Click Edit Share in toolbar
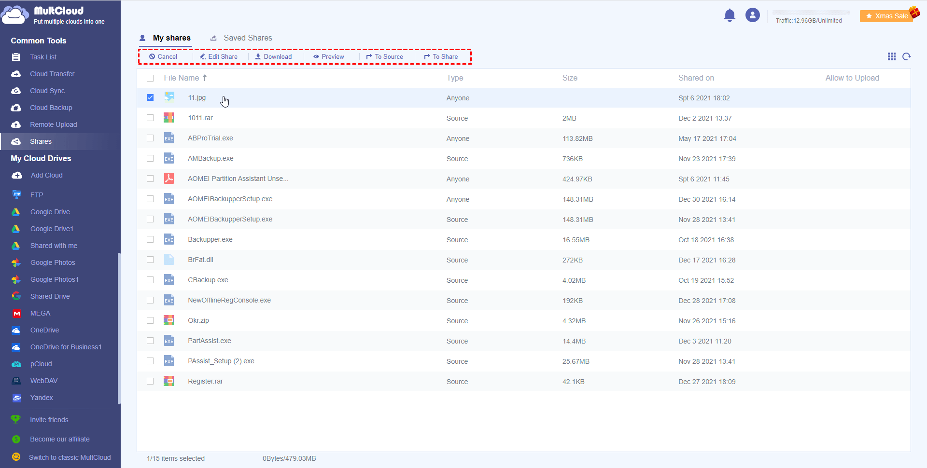This screenshot has width=927, height=468. tap(218, 56)
